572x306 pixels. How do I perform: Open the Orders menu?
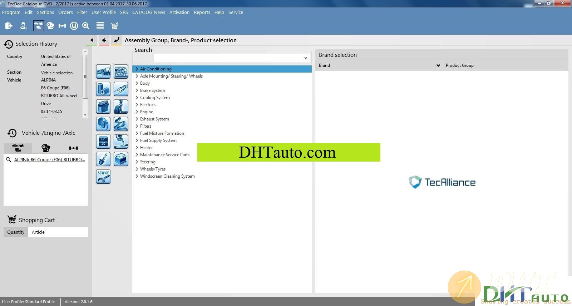65,12
